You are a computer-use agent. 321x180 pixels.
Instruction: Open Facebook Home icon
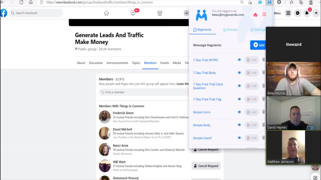(x=106, y=13)
